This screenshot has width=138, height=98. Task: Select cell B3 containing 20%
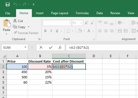point(40,72)
